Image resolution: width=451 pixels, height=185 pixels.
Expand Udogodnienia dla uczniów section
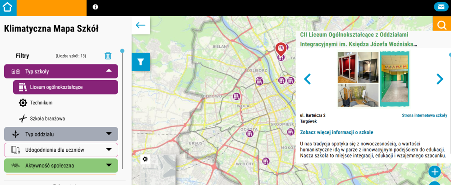[109, 149]
